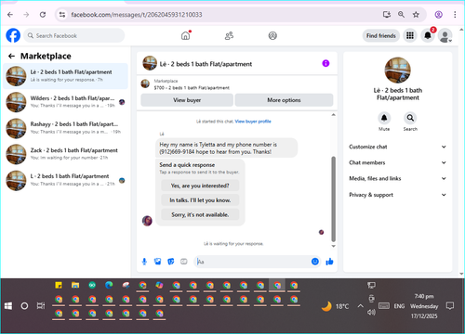465x334 pixels.
Task: Click the More options button
Action: pyautogui.click(x=284, y=100)
